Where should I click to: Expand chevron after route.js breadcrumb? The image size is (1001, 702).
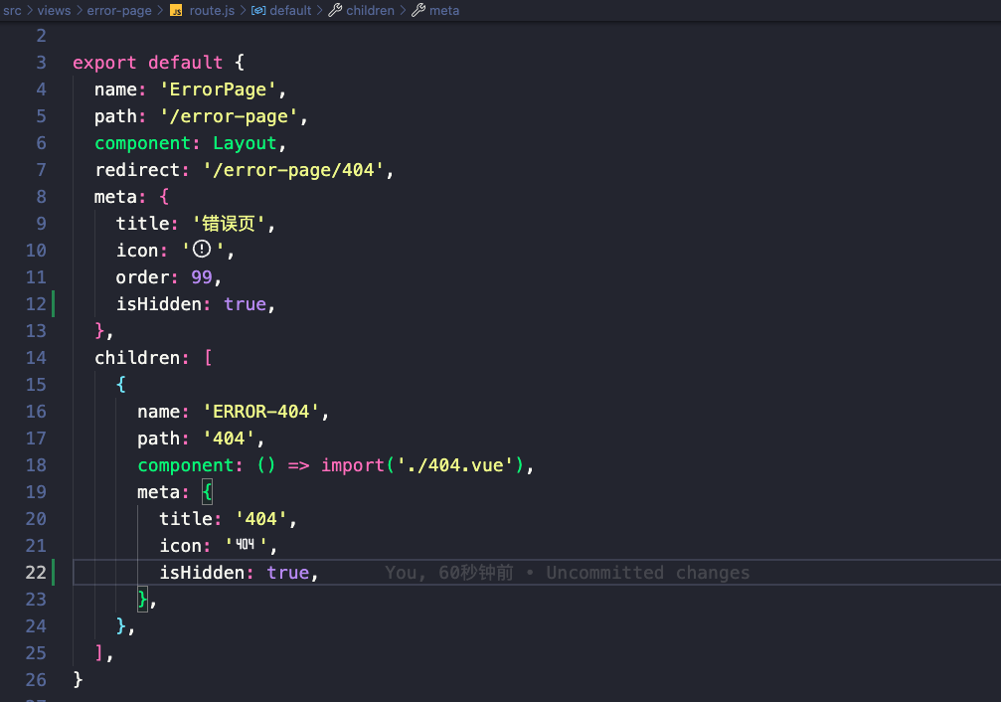[x=244, y=10]
